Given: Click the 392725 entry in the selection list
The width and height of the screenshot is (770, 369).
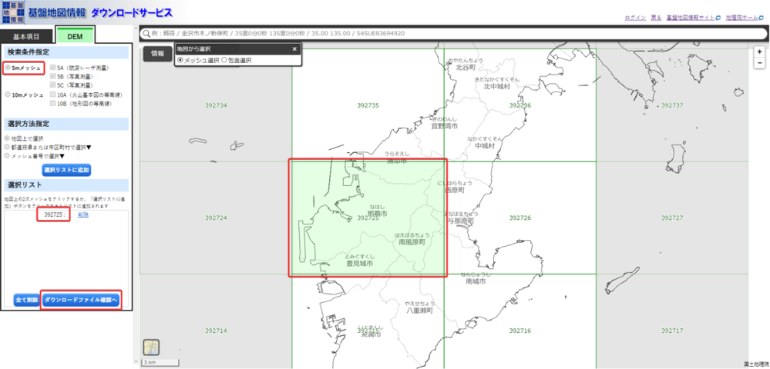Looking at the screenshot, I should tap(53, 215).
